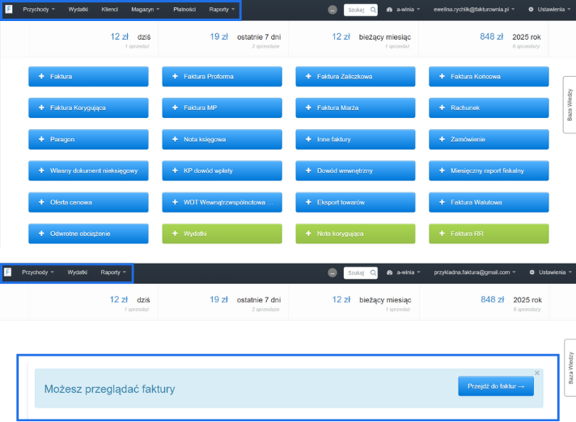This screenshot has height=422, width=576.
Task: Open Raporty dropdown in lower navbar
Action: pyautogui.click(x=113, y=272)
